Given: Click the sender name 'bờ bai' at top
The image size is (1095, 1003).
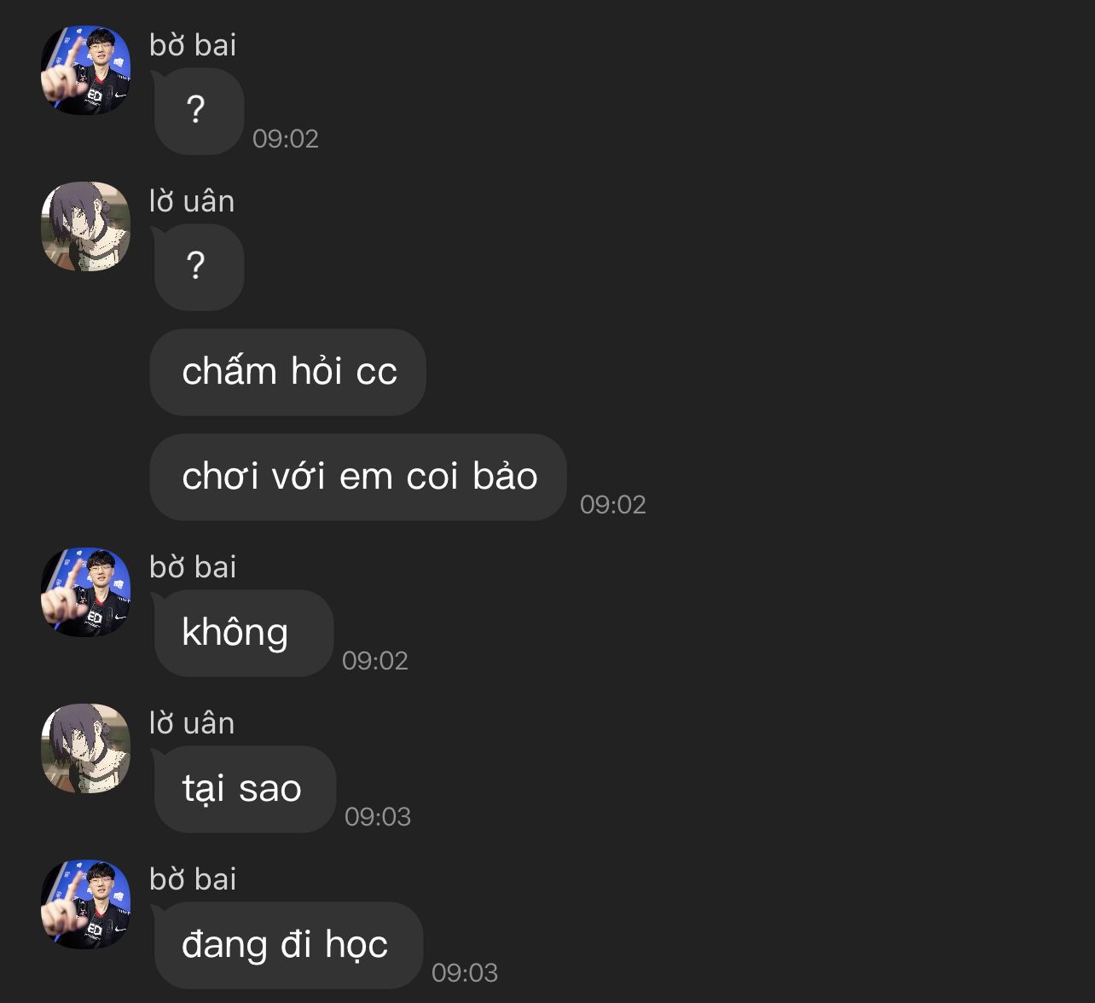Looking at the screenshot, I should point(193,45).
